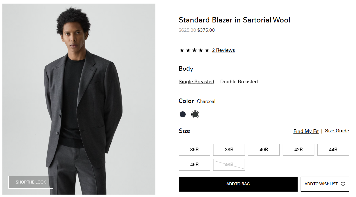Click the five-star rating icons
The height and width of the screenshot is (197, 356).
(194, 50)
